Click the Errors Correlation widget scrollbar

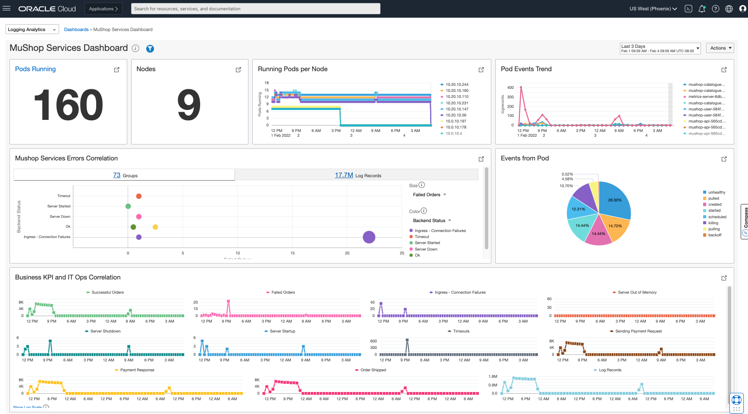(487, 208)
